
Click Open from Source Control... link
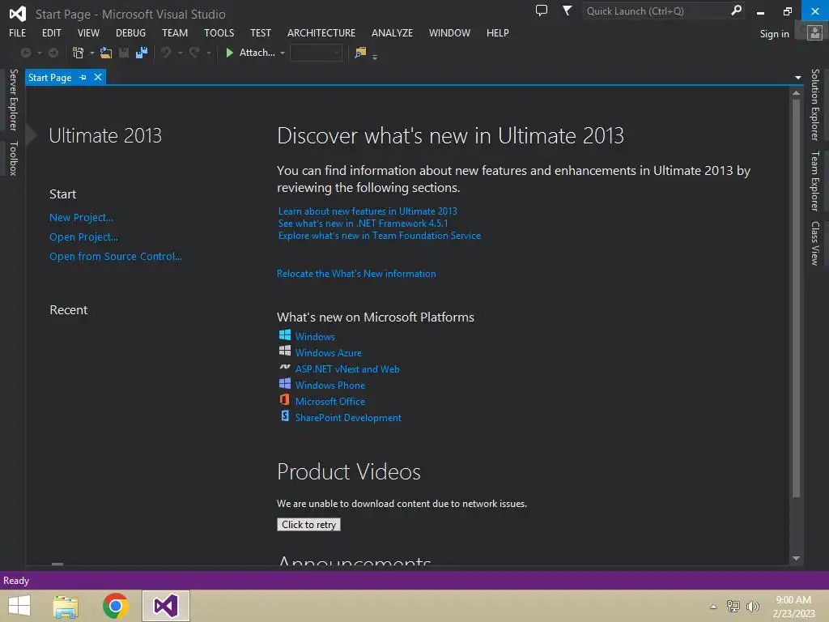(x=115, y=257)
